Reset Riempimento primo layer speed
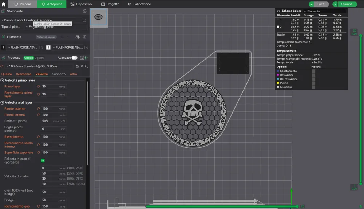 pos(39,94)
